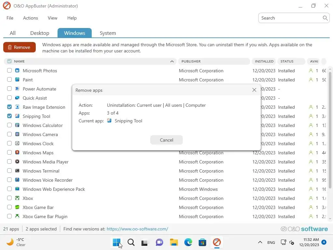This screenshot has width=333, height=250.
Task: Sort by INSTALLED column header
Action: click(x=264, y=61)
